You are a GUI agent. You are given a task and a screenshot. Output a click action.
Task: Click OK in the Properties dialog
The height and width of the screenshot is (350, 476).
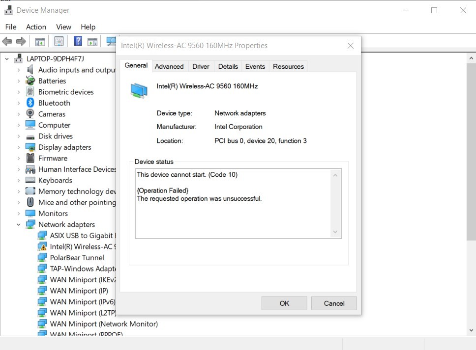coord(284,303)
